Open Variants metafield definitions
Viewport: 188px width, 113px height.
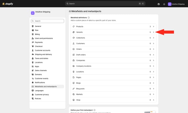[x=113, y=32]
